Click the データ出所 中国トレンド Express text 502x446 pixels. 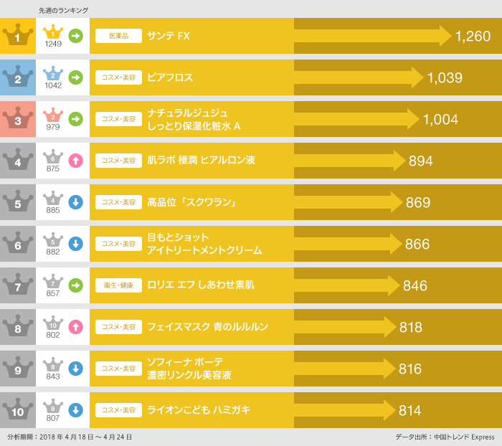pos(444,437)
